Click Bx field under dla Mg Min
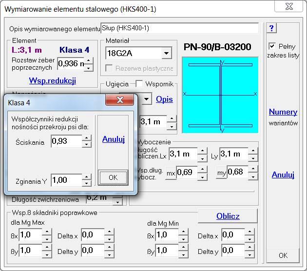The height and width of the screenshot is (271, 307). 167,234
